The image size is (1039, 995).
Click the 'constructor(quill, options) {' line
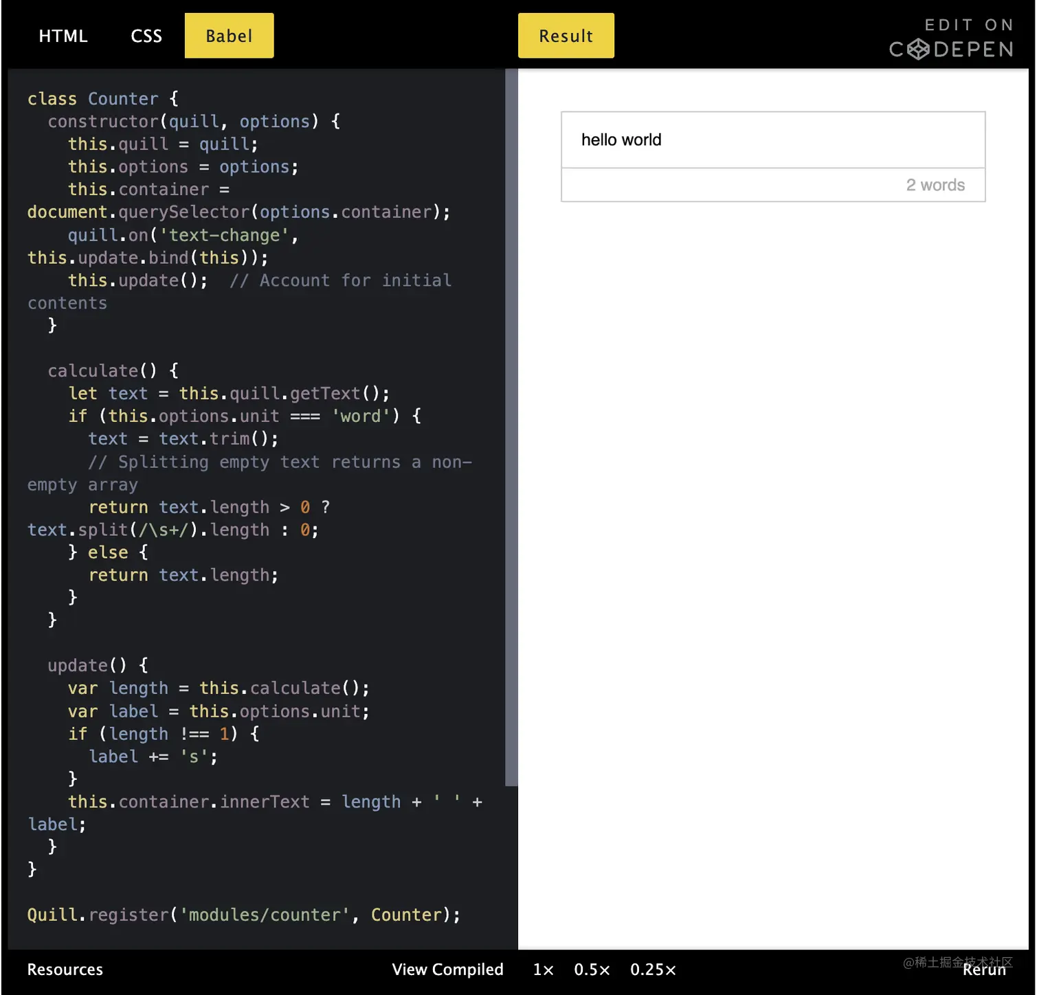tap(194, 122)
